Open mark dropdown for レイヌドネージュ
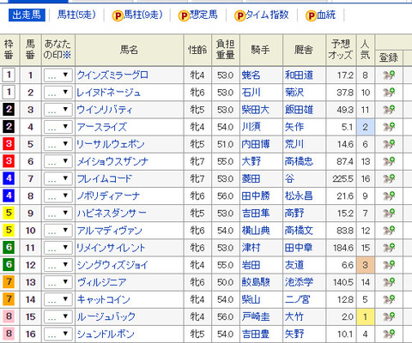Image resolution: width=412 pixels, height=343 pixels. [x=58, y=93]
